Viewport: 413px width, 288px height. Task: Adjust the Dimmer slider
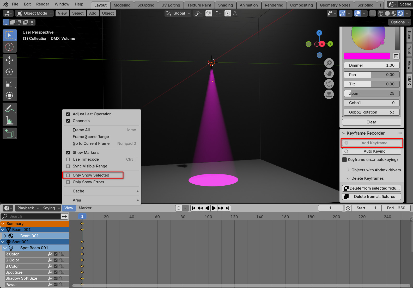click(372, 65)
